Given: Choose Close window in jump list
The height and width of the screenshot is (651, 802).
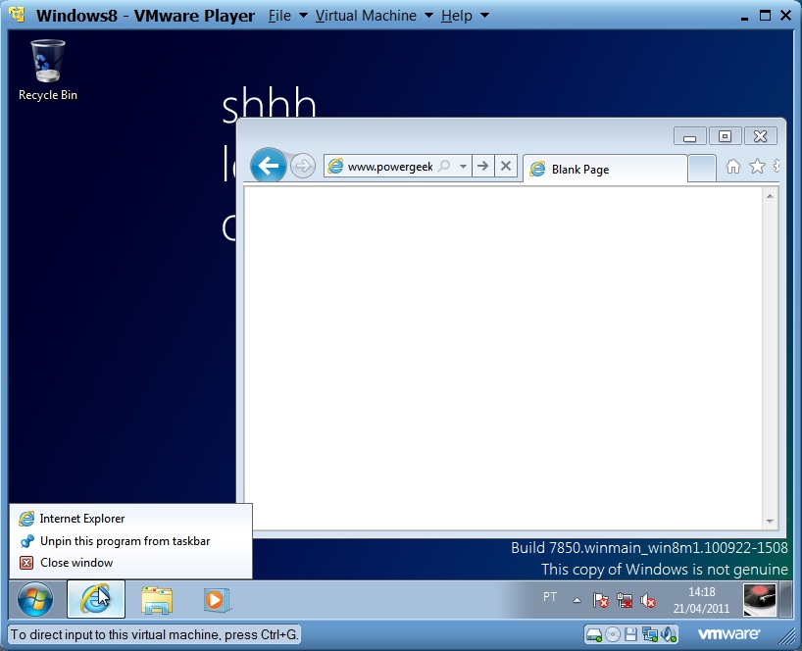Looking at the screenshot, I should [131, 563].
